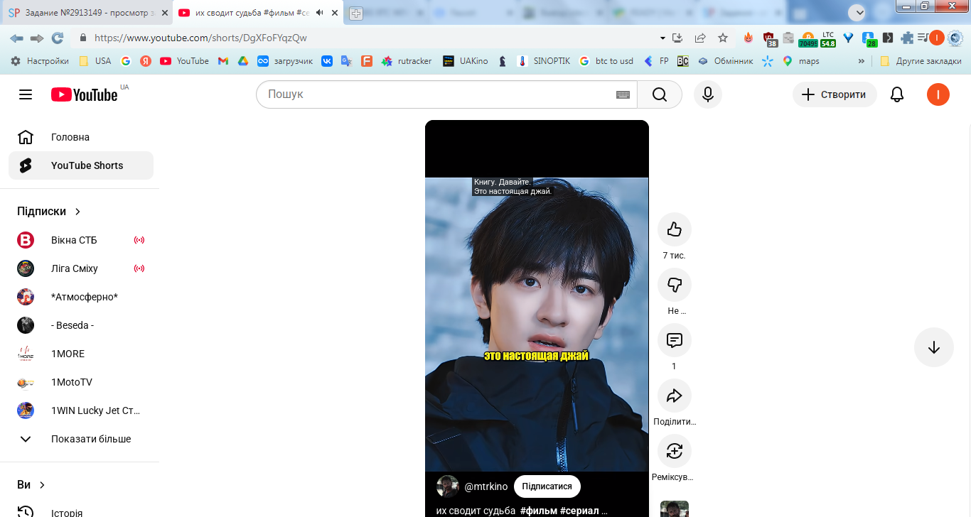Open the @mtrkino channel link
The height and width of the screenshot is (517, 971).
point(486,486)
